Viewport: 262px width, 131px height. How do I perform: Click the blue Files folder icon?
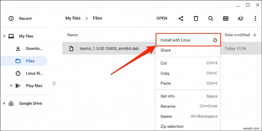(18, 61)
